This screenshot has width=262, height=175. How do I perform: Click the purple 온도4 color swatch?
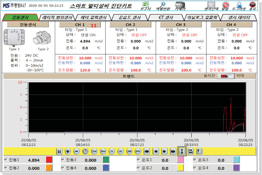point(236,168)
